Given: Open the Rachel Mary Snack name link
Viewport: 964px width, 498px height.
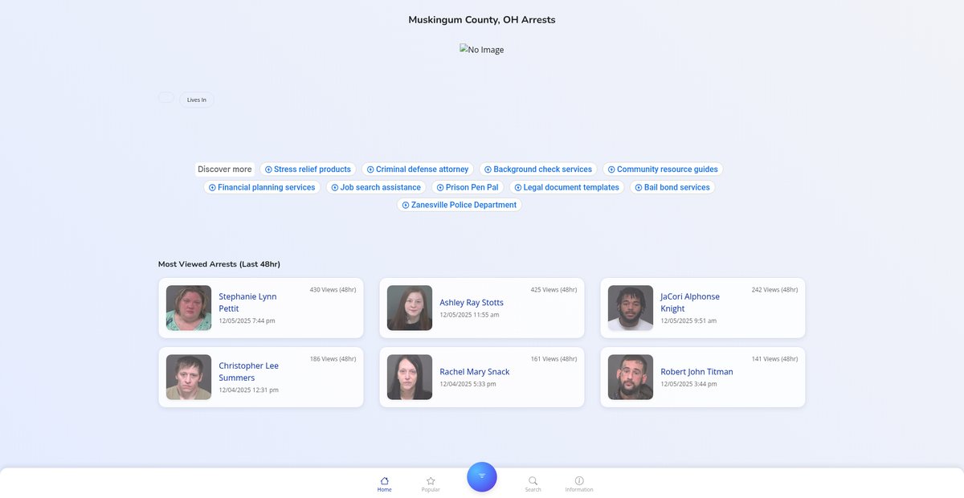Looking at the screenshot, I should tap(475, 372).
